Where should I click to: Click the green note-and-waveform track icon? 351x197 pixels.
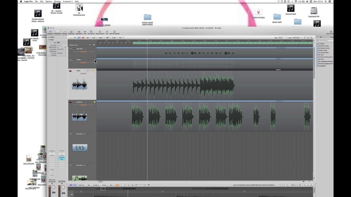[79, 178]
